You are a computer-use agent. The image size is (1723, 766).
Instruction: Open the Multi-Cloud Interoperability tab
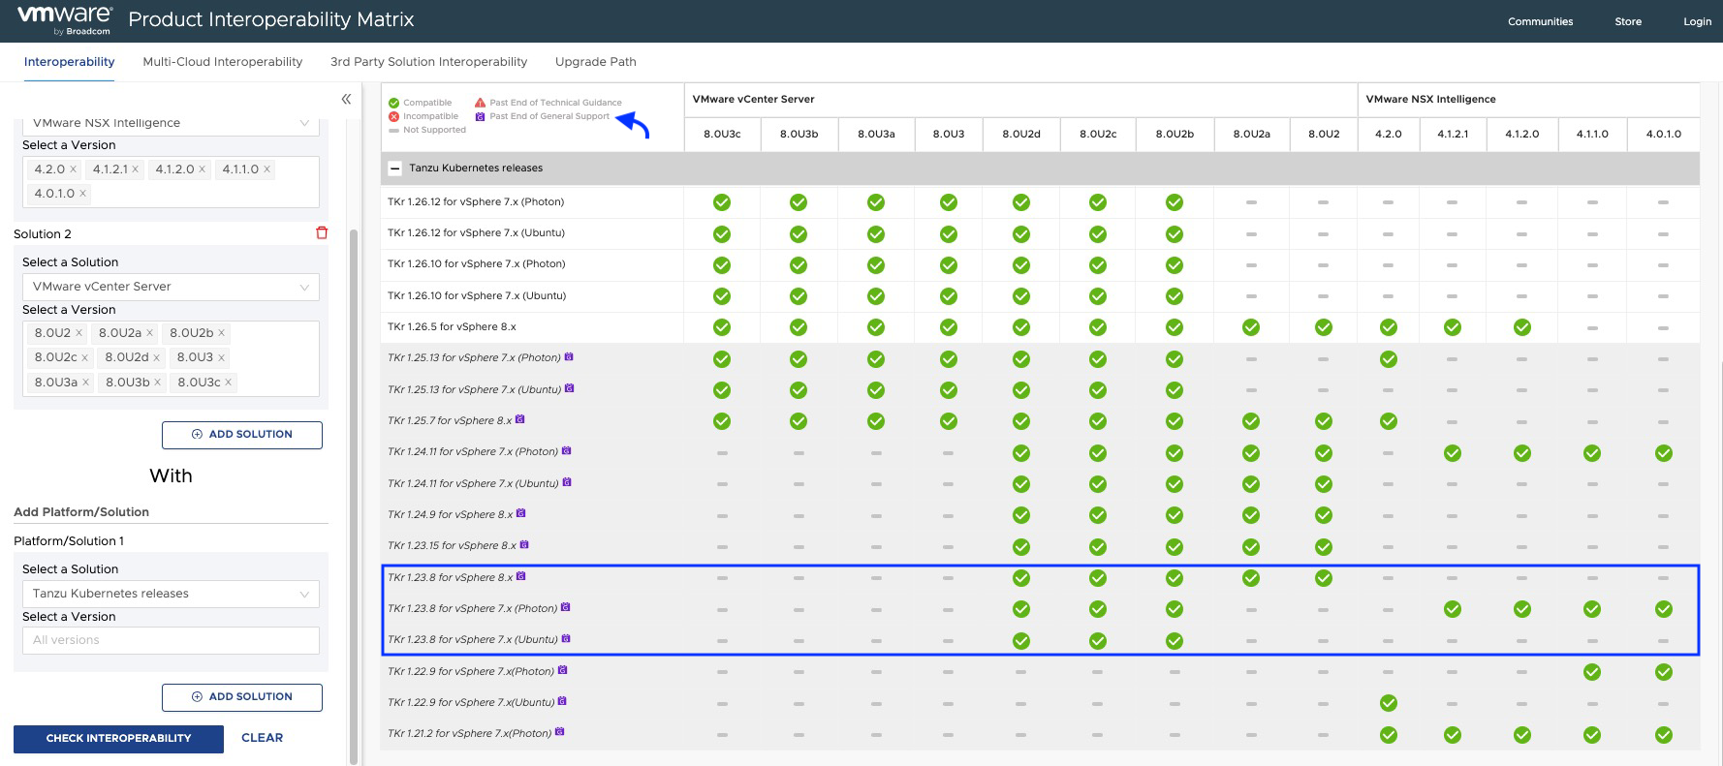[222, 62]
